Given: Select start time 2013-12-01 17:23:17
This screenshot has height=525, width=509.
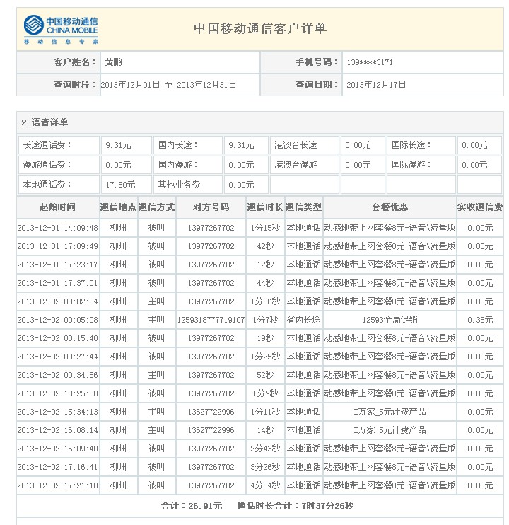Looking at the screenshot, I should 57,265.
